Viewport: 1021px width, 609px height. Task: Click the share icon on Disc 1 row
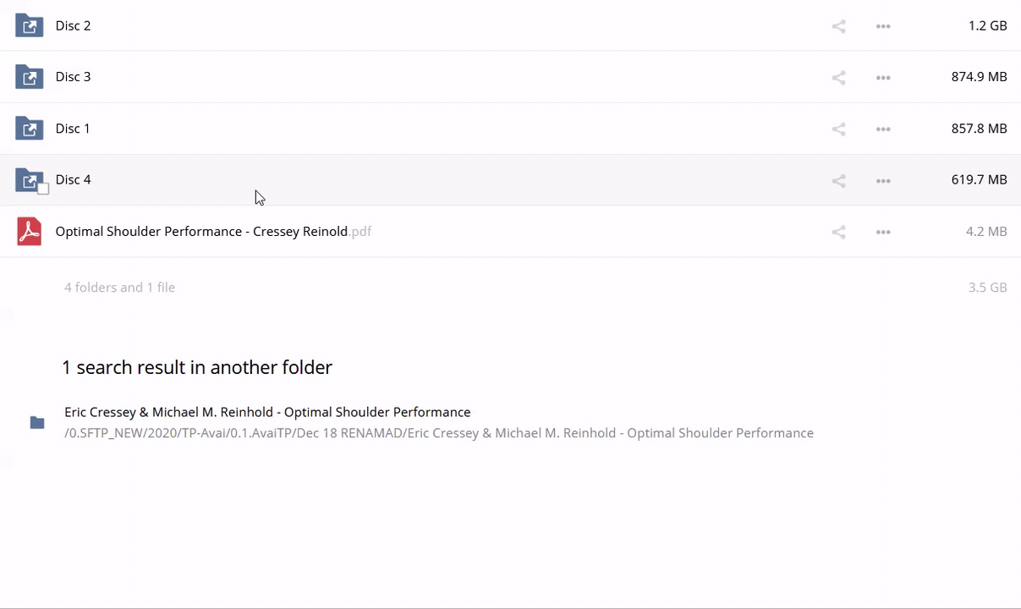tap(838, 129)
